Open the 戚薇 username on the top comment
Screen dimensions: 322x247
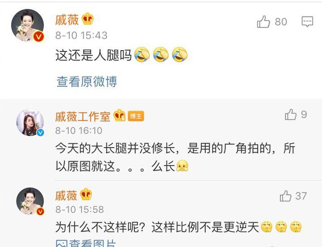(x=67, y=20)
